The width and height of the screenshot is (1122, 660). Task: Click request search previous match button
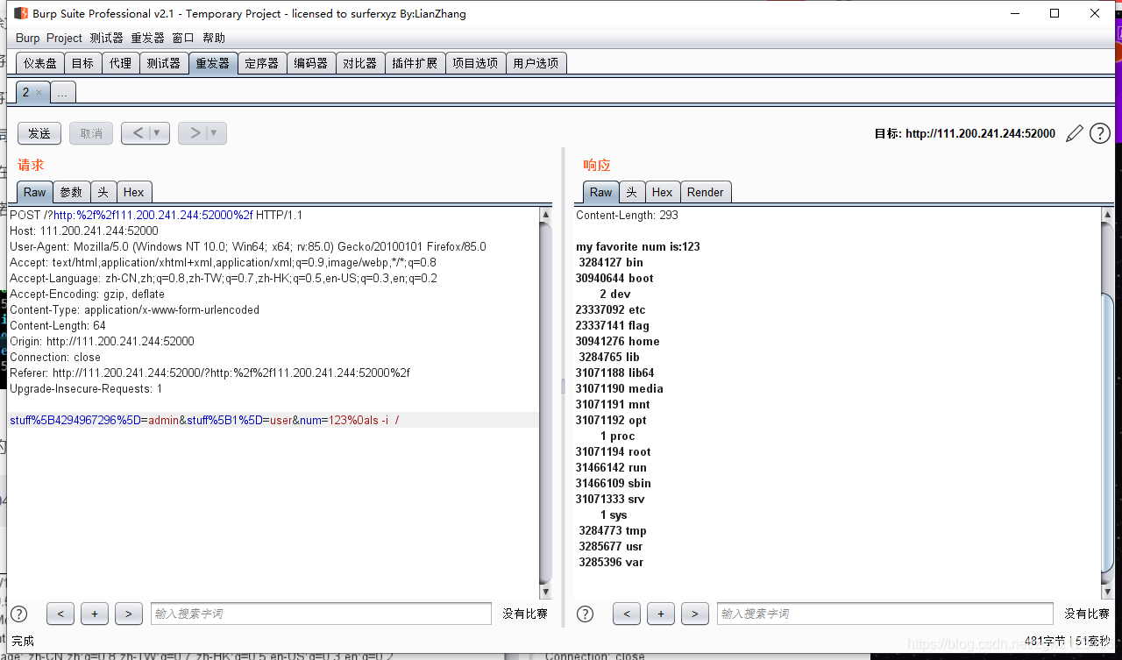pos(60,614)
